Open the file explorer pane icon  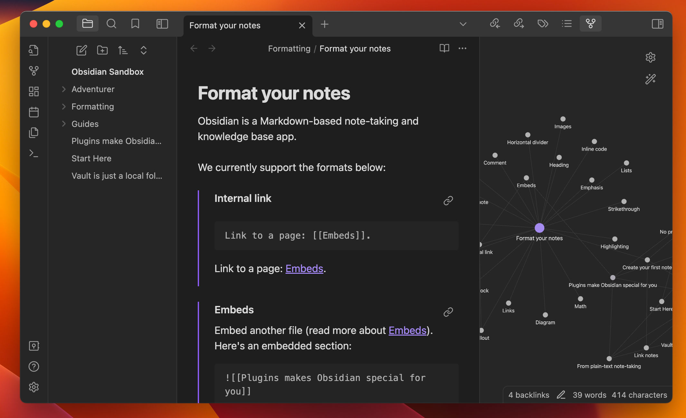[x=88, y=24]
